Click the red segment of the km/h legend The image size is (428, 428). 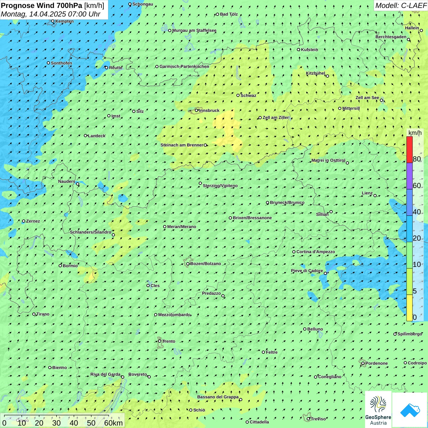click(x=409, y=149)
